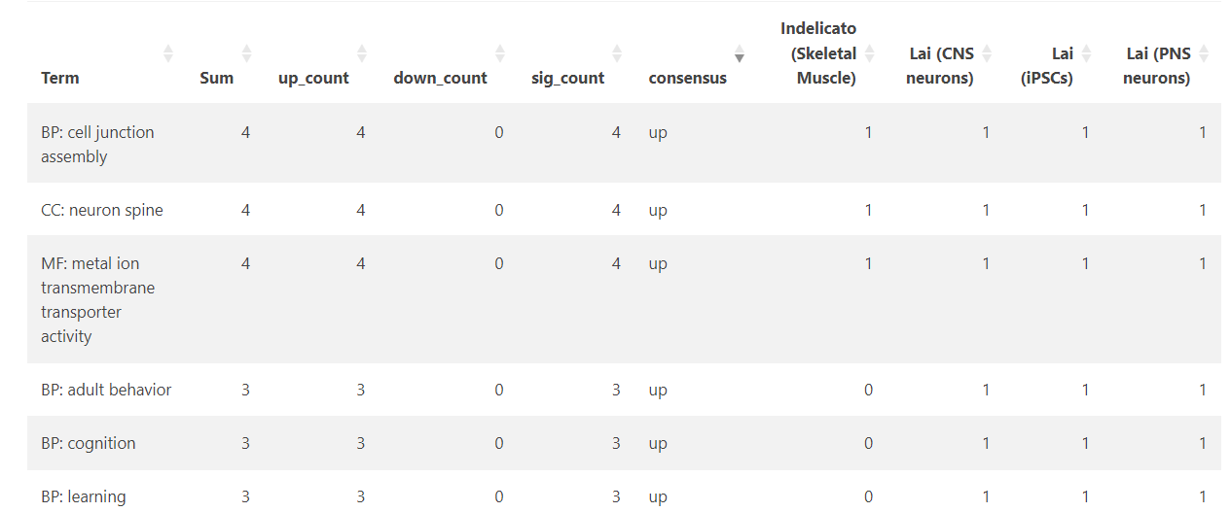The image size is (1231, 512).
Task: Click Lai (CNS neurons) sort icon
Action: (x=987, y=53)
